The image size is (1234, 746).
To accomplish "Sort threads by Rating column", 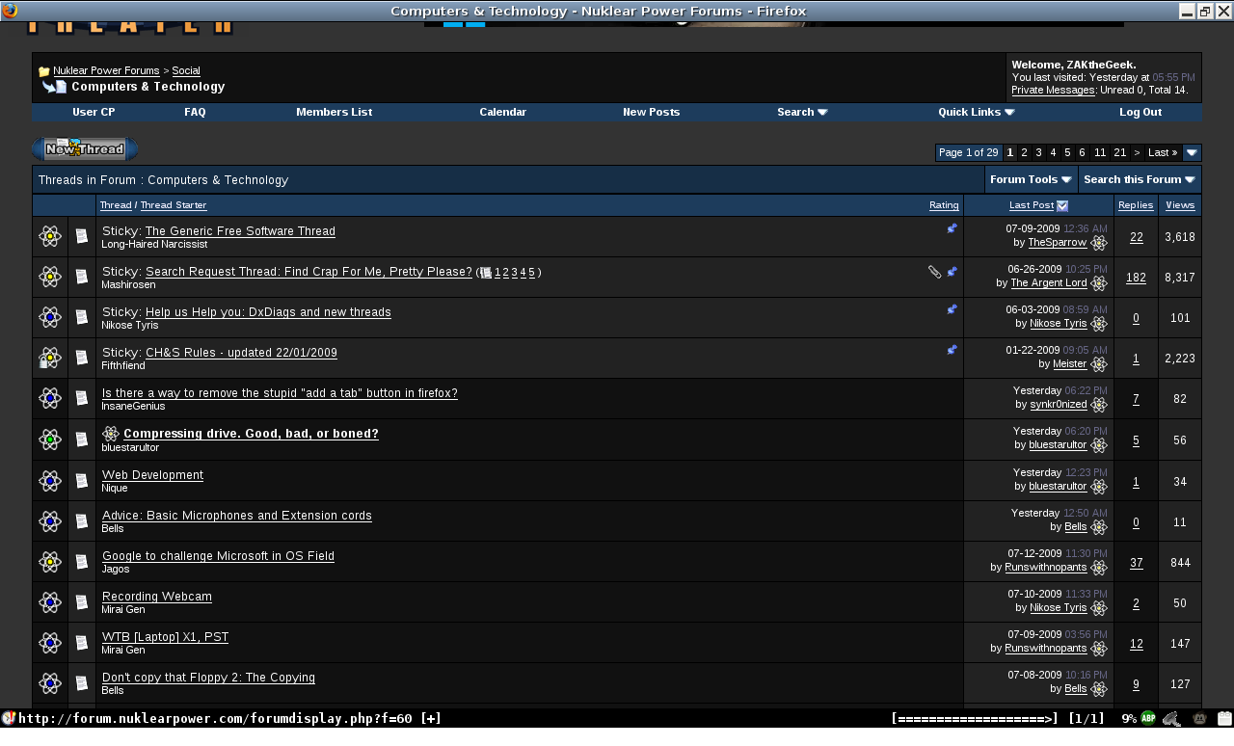I will pos(944,205).
